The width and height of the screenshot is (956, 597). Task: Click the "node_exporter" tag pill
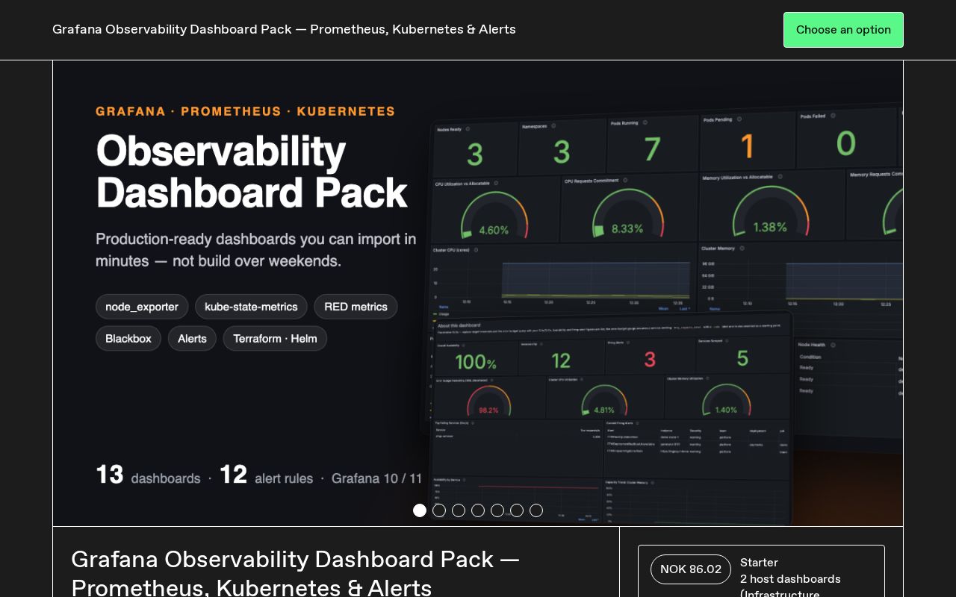tap(142, 307)
